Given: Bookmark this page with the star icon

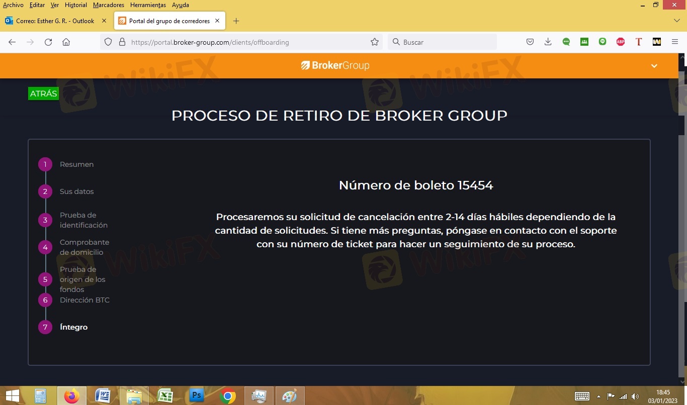Looking at the screenshot, I should [375, 42].
